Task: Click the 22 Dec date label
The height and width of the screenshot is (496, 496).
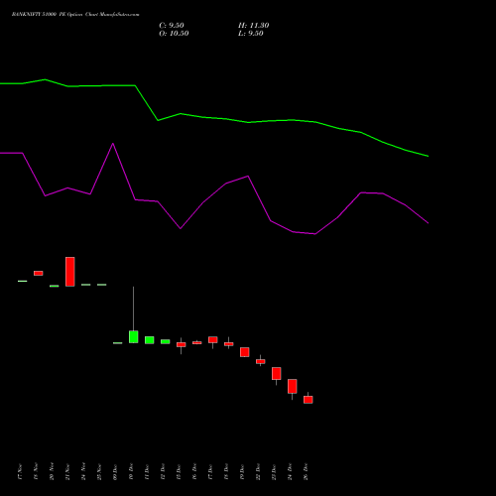Action: [x=258, y=471]
